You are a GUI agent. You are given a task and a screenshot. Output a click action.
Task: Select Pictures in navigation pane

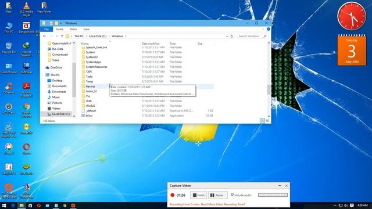point(57,103)
